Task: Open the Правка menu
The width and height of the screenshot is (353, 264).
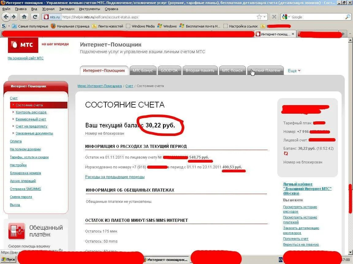Action: [21, 9]
